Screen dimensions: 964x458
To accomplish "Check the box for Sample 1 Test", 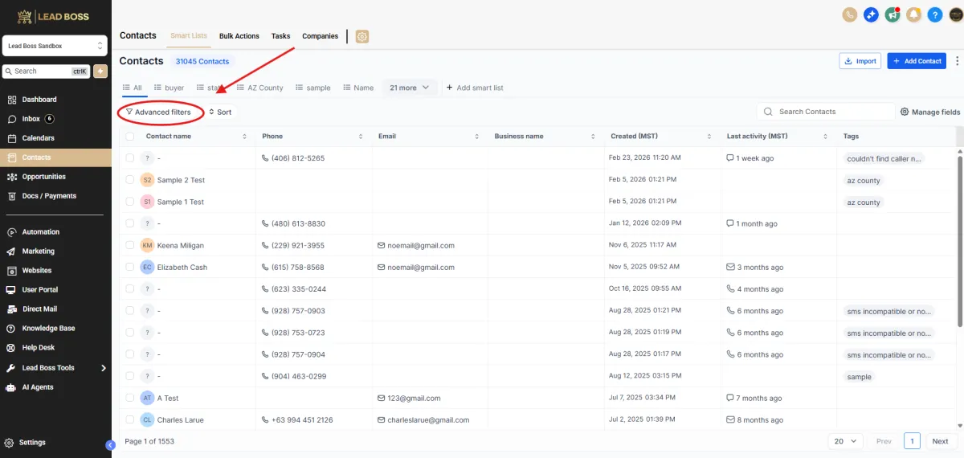I will click(130, 202).
